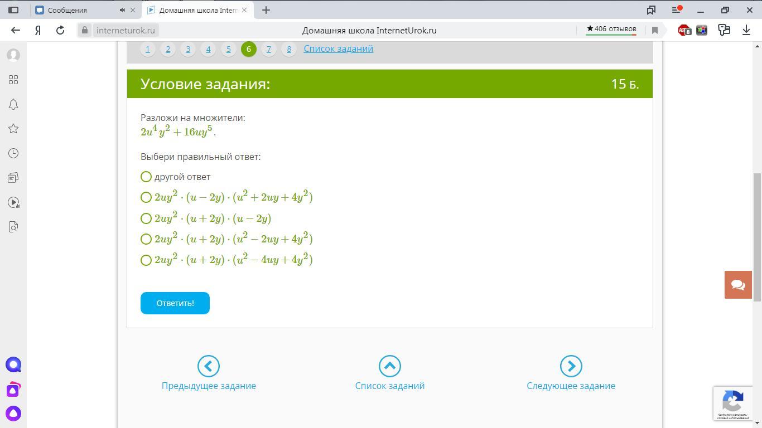Open the Список заданий link at top
The width and height of the screenshot is (762, 428).
(339, 48)
